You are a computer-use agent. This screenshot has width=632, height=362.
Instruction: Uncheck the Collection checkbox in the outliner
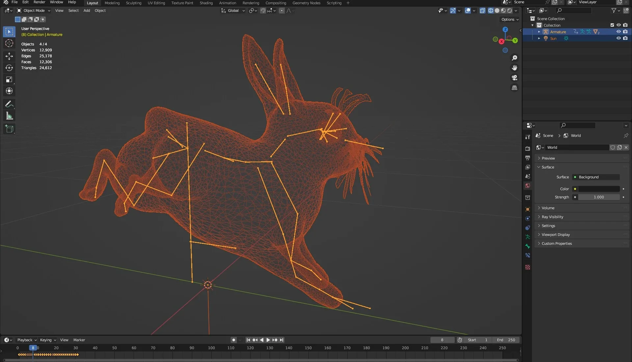[x=612, y=25]
